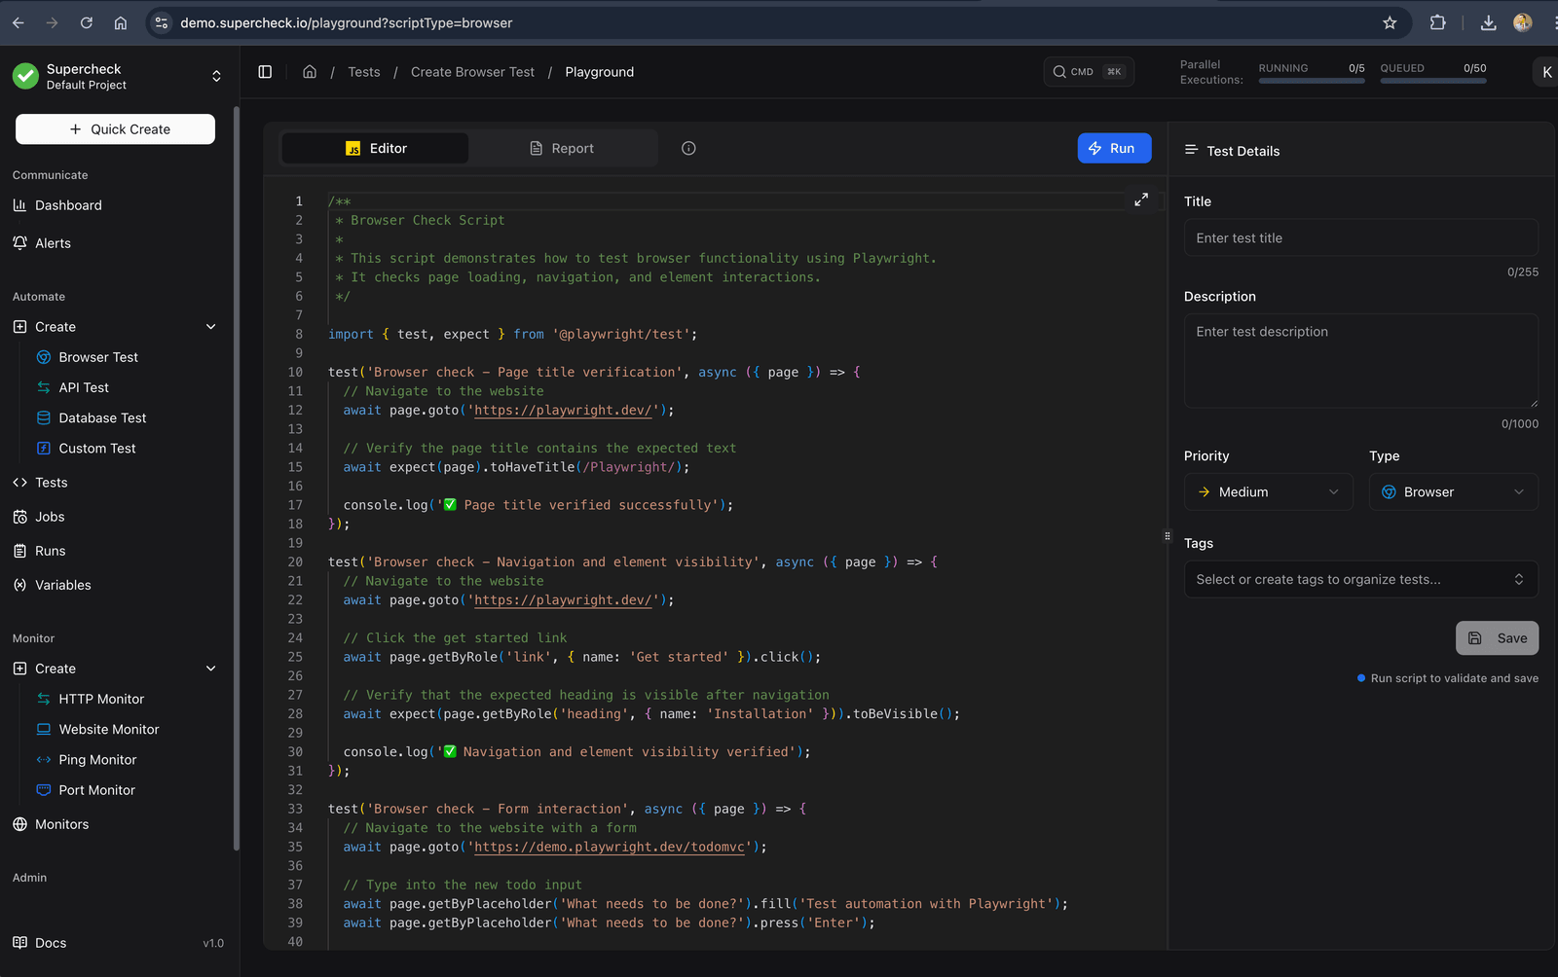Click the Test Details heading icon

(x=1191, y=150)
